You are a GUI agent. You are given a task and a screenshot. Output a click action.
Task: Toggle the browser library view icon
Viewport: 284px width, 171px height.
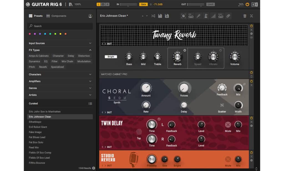pyautogui.click(x=70, y=4)
